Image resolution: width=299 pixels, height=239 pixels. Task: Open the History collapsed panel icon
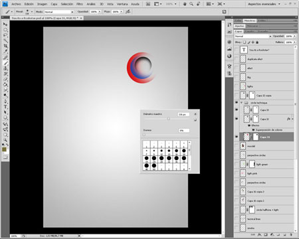229,25
